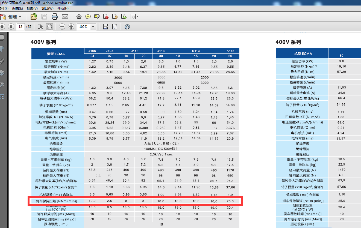Click the 57.29 max torque value in right table
Image resolution: width=361 pixels, height=228 pixels.
click(342, 72)
